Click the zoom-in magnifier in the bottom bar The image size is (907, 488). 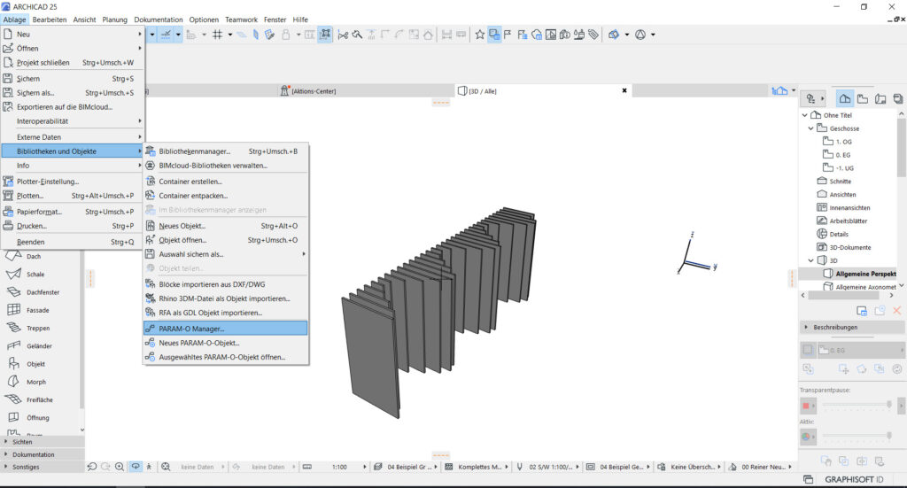(x=120, y=467)
